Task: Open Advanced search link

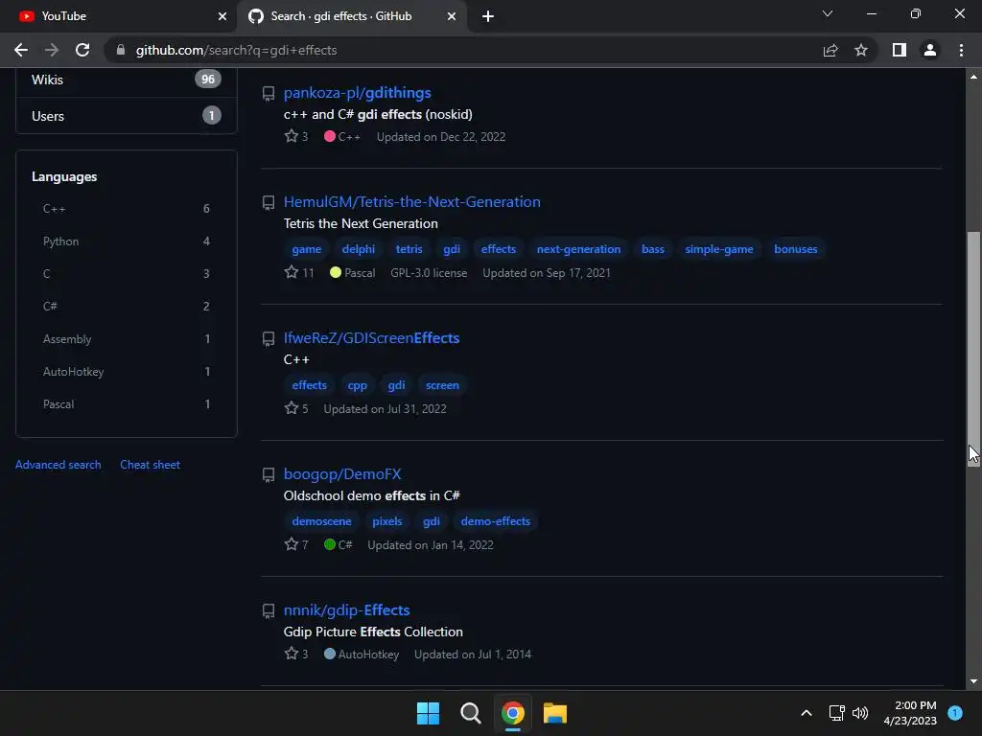Action: [x=58, y=465]
